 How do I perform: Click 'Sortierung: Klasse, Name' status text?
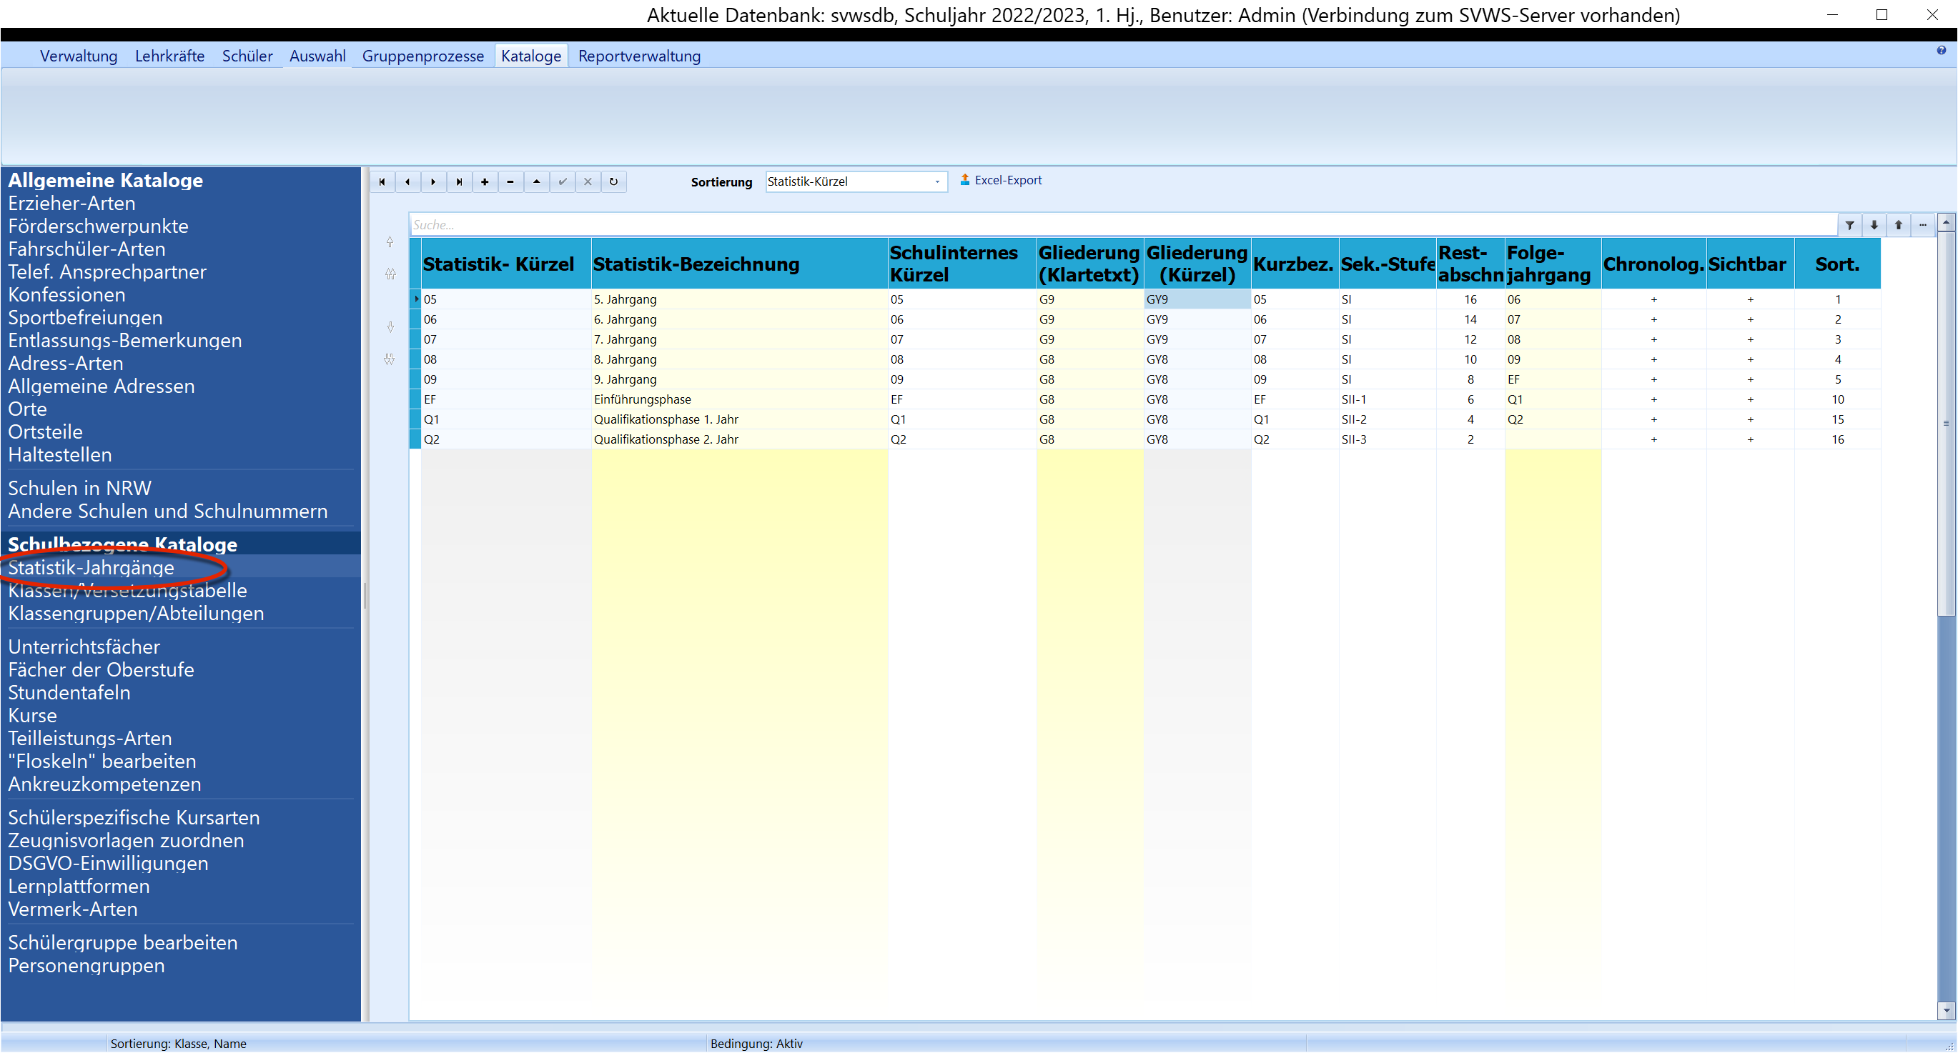click(179, 1044)
